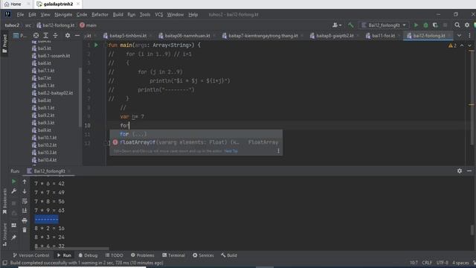476x268 pixels.
Task: Pin the Run tab
Action: (13, 237)
